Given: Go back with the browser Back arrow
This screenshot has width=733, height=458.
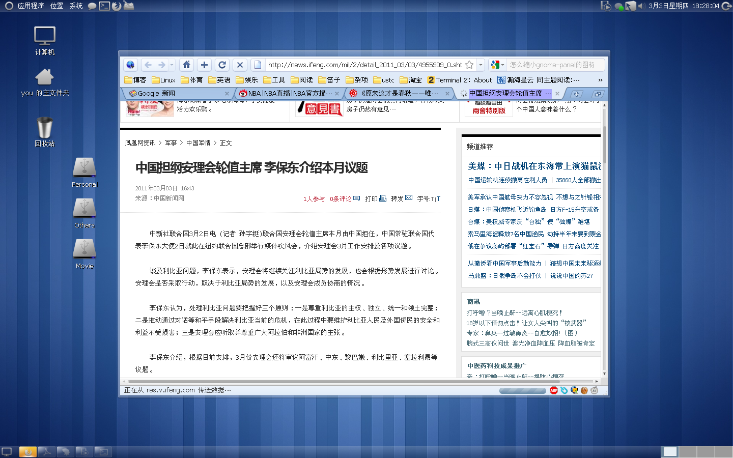Looking at the screenshot, I should tap(148, 65).
